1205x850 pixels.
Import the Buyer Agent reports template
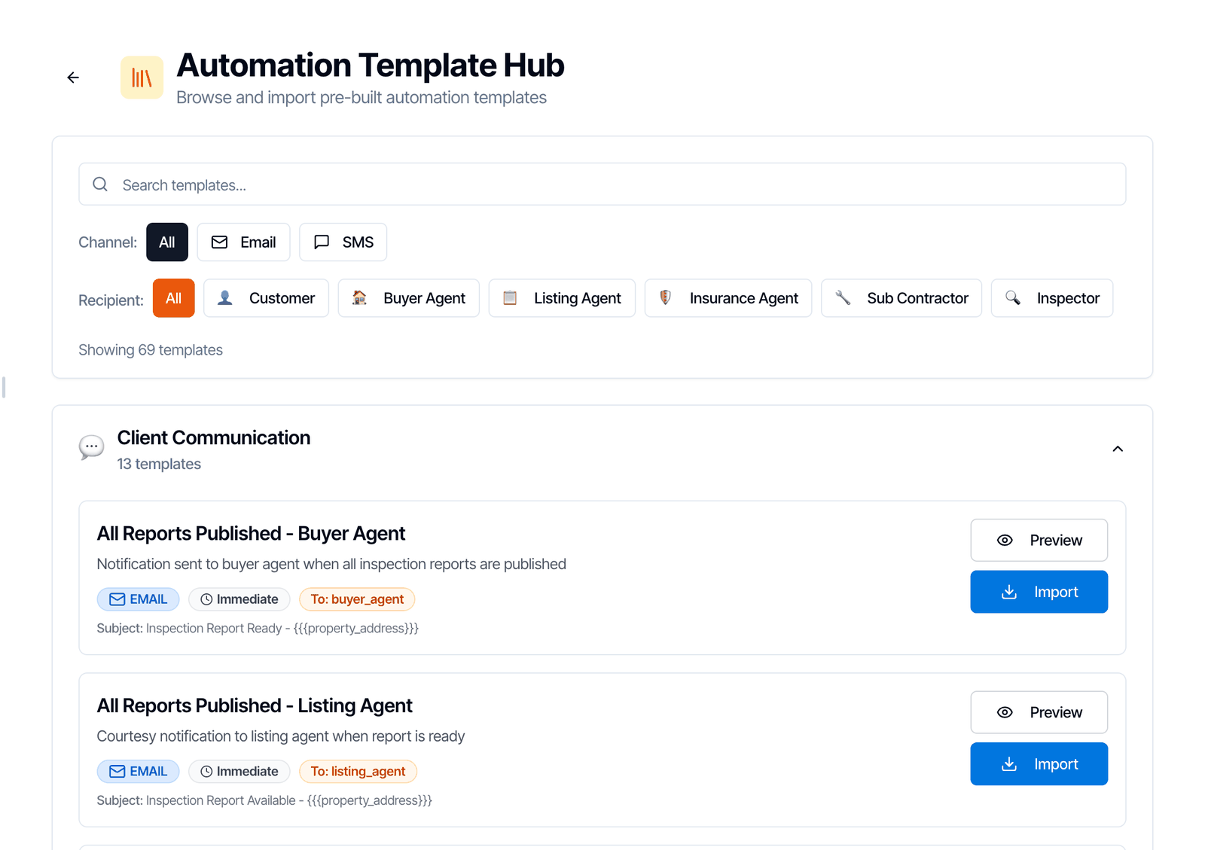click(1039, 592)
